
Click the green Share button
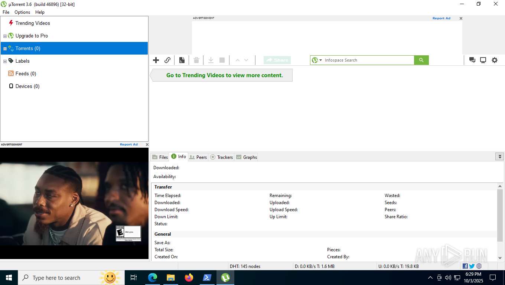[x=277, y=60]
